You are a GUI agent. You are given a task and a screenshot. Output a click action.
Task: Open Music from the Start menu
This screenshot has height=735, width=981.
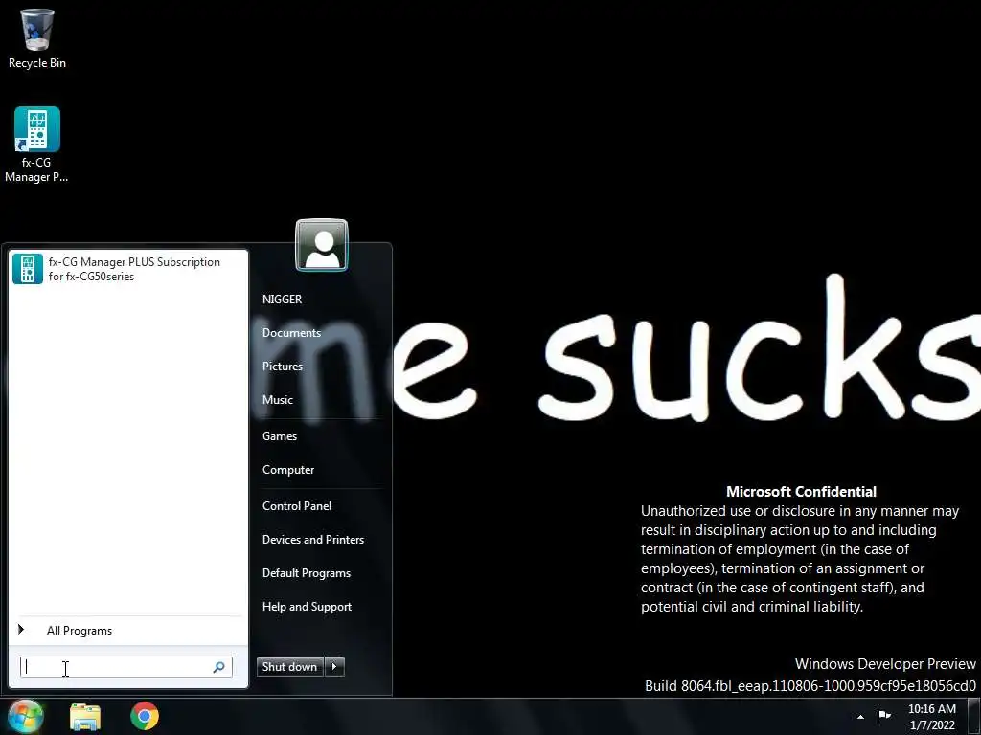(278, 400)
